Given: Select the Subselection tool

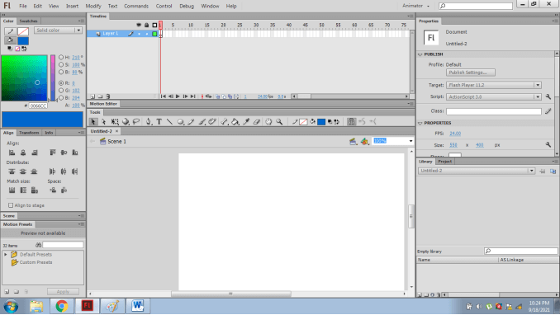Looking at the screenshot, I should (x=103, y=122).
